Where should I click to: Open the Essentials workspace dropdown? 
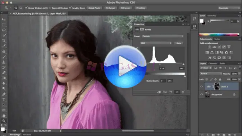229,8
